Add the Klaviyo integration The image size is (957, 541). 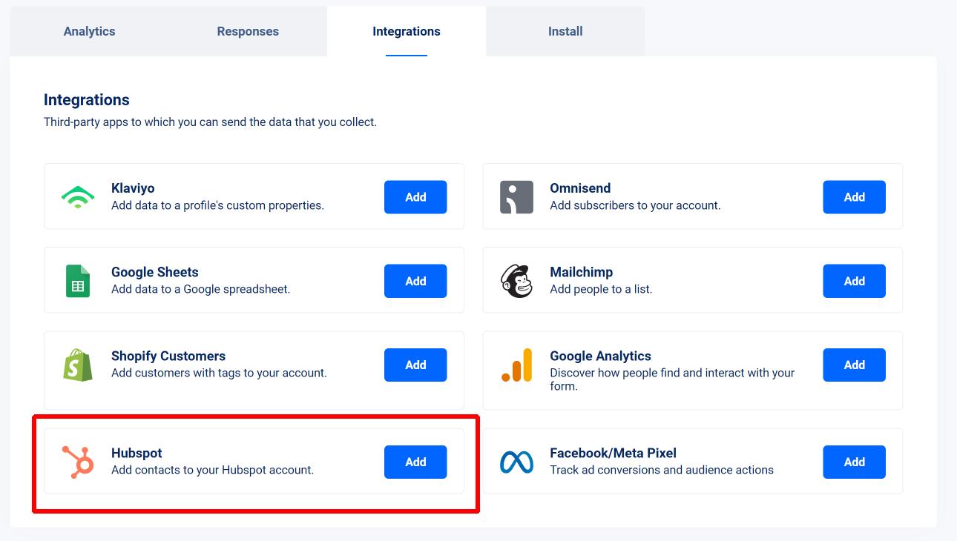coord(415,197)
